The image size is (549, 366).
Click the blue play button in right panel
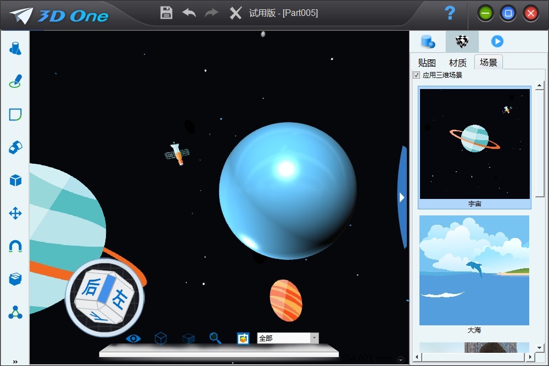[x=497, y=42]
